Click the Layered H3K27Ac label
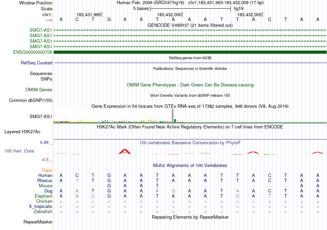Image resolution: width=327 pixels, height=230 pixels. tap(22, 132)
